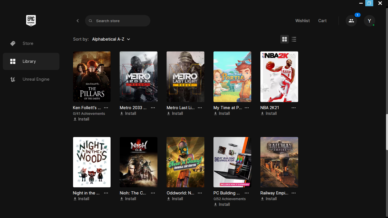Open options menu for PC Building Simulator
Image resolution: width=388 pixels, height=218 pixels.
click(247, 193)
